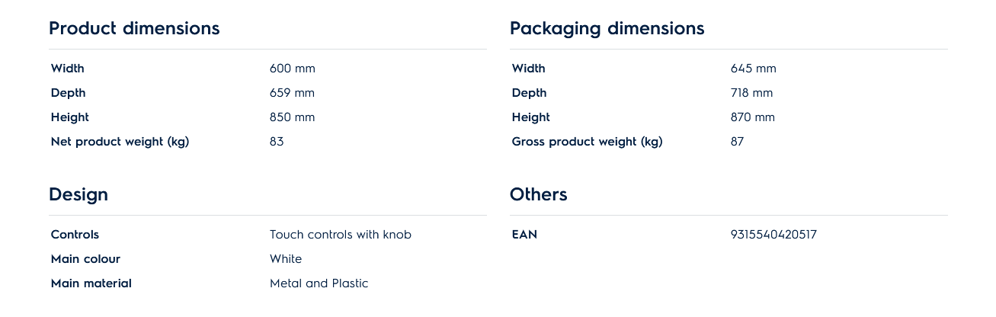Screen dimensions: 996x317
Task: Click the Net product weight (kg) label
Action: pos(120,142)
